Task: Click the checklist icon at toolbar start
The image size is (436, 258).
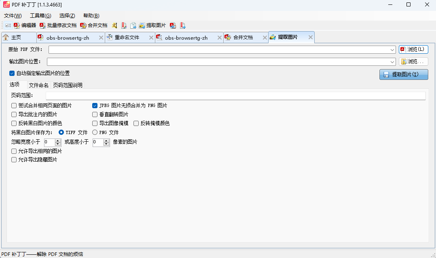Action: tap(8, 25)
